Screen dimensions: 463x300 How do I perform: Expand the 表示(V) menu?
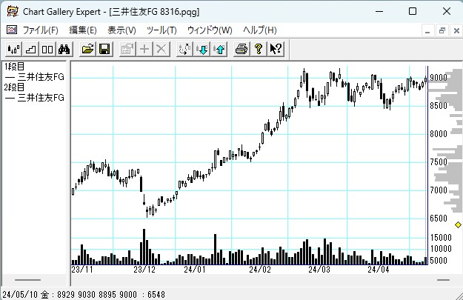click(x=121, y=30)
